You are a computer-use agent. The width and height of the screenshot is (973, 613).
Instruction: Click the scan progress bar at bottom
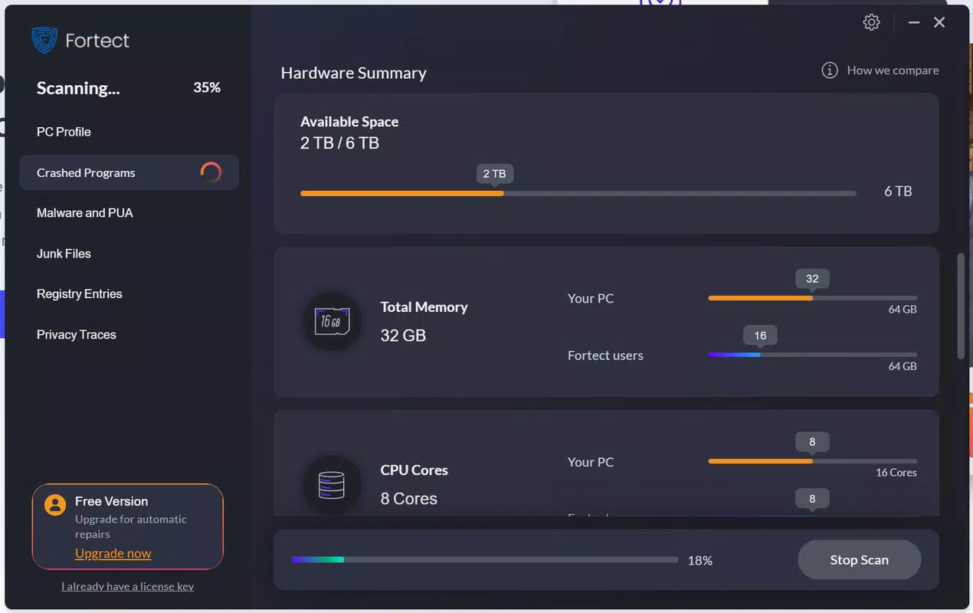pos(485,560)
